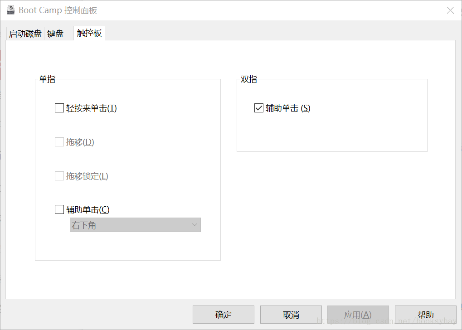Viewport: 462px width, 330px height.
Task: Click the 取消 button
Action: tap(291, 315)
